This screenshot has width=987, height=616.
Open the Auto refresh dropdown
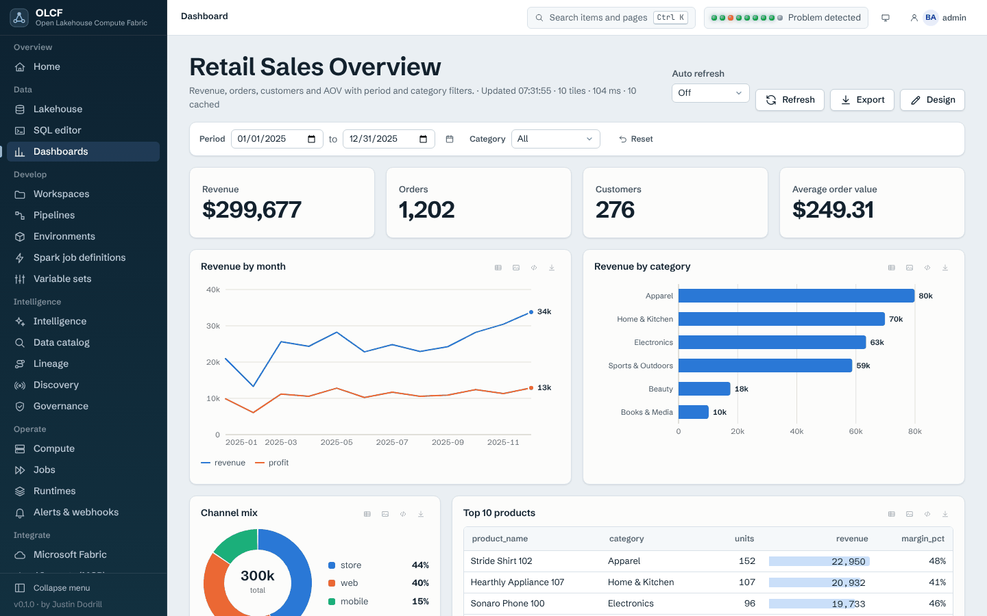coord(711,93)
